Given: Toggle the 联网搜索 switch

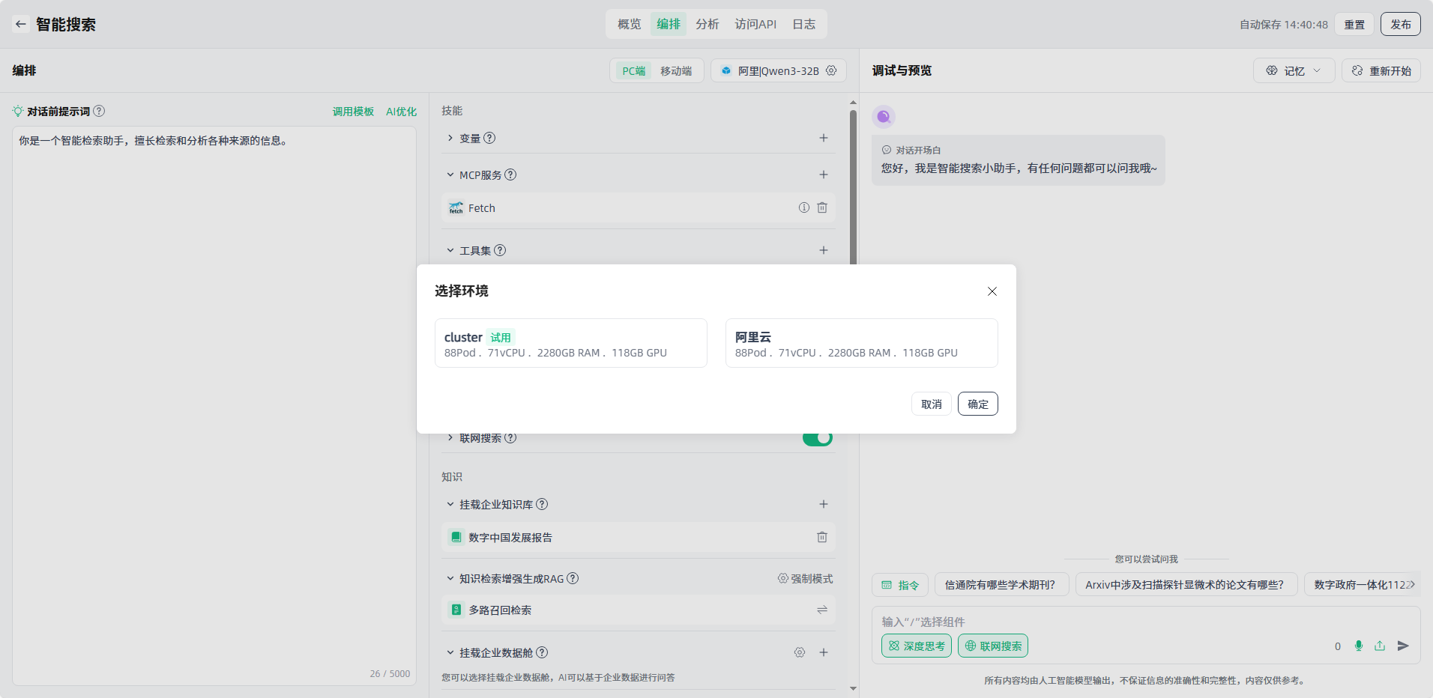Looking at the screenshot, I should [x=817, y=438].
